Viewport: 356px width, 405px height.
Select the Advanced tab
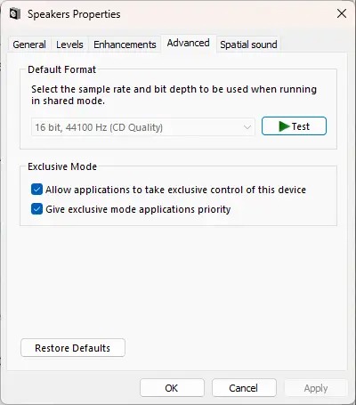188,44
